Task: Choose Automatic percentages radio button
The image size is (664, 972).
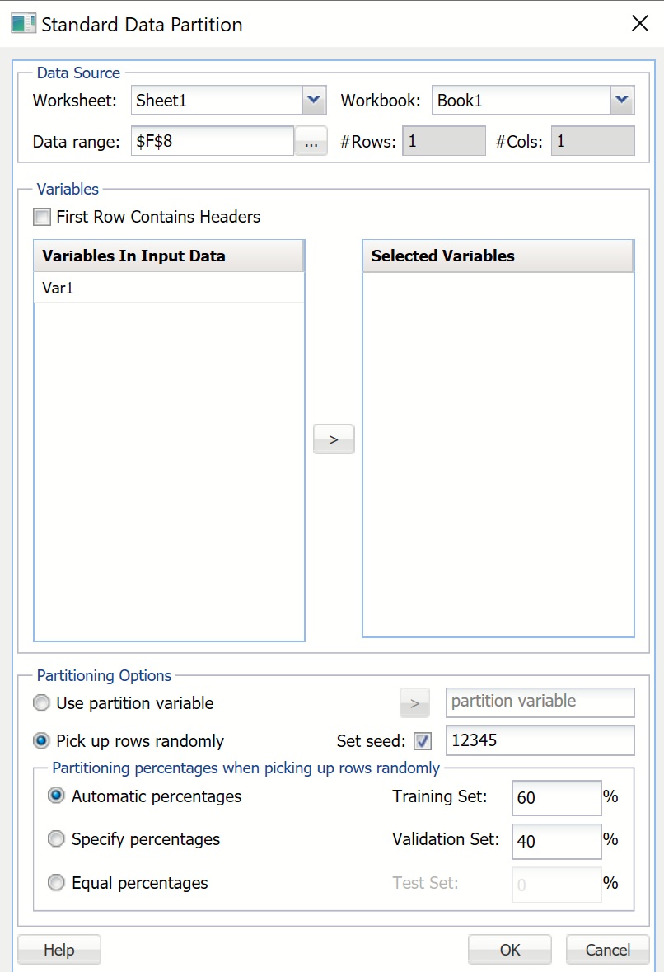Action: 57,796
